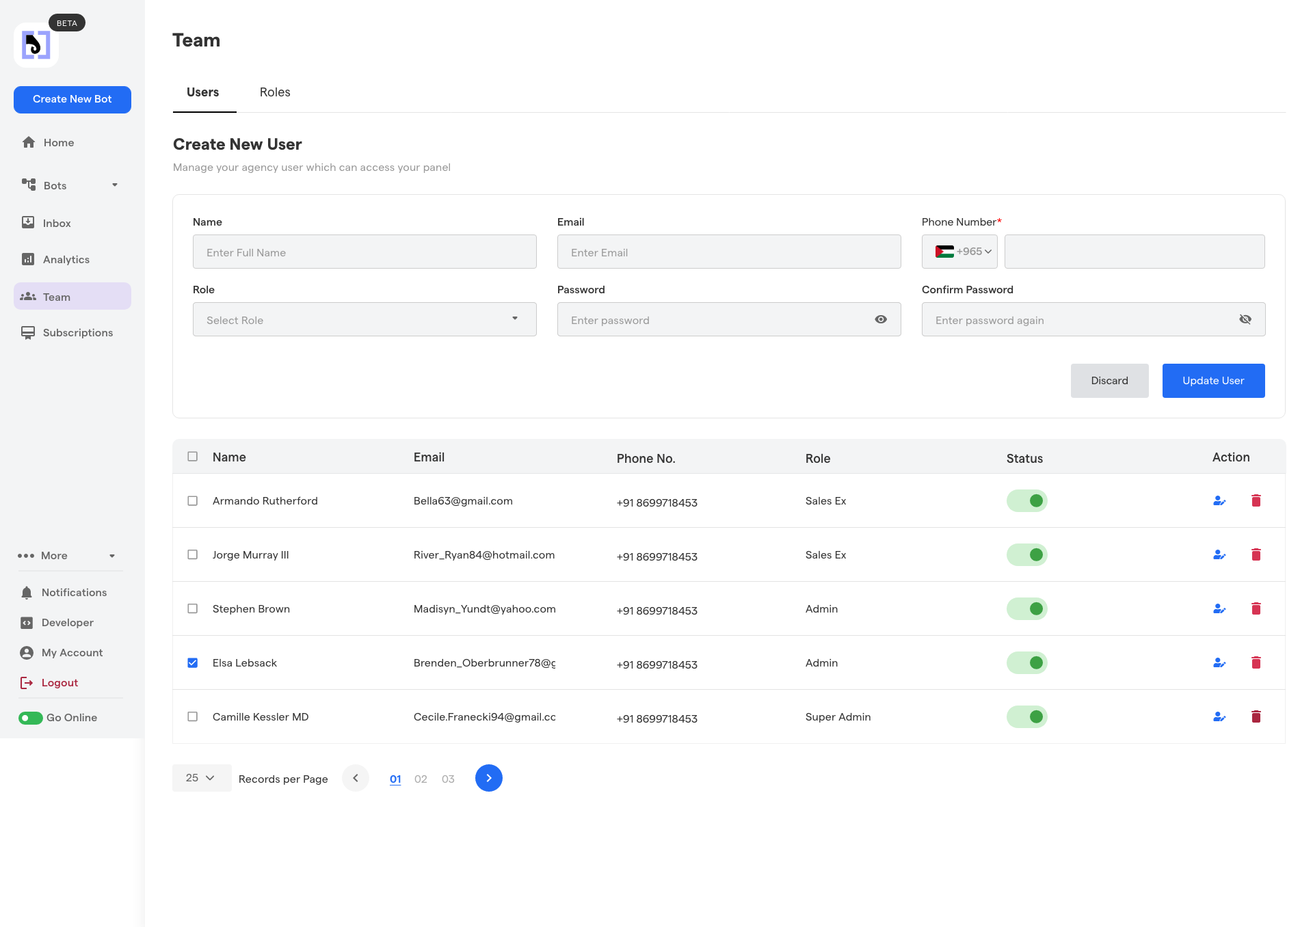Delete Armando Rutherford with trash icon
This screenshot has width=1313, height=927.
pyautogui.click(x=1256, y=501)
